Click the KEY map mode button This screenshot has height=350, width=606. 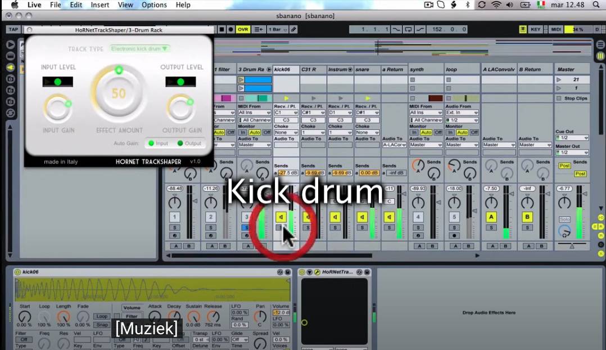tap(536, 29)
